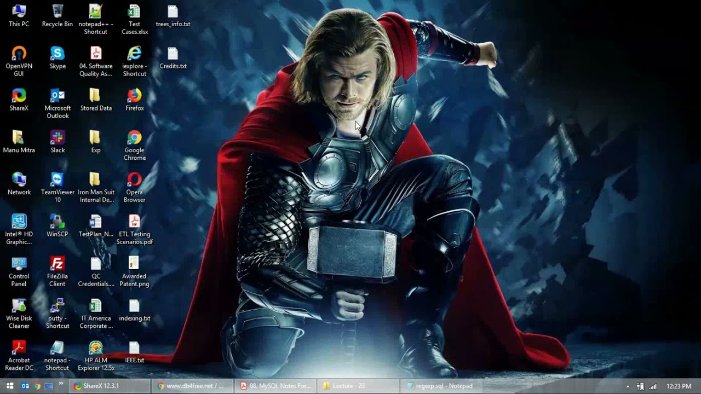Viewport: 701px width, 394px height.
Task: Select the trees_info.txt file
Action: (173, 15)
